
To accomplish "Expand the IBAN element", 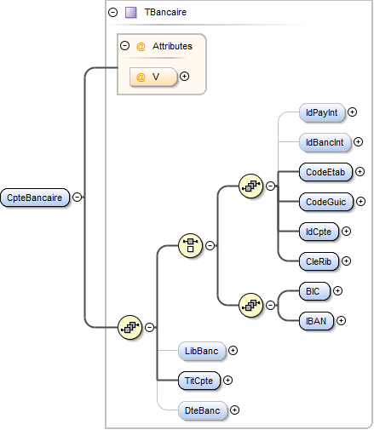I will (x=341, y=321).
